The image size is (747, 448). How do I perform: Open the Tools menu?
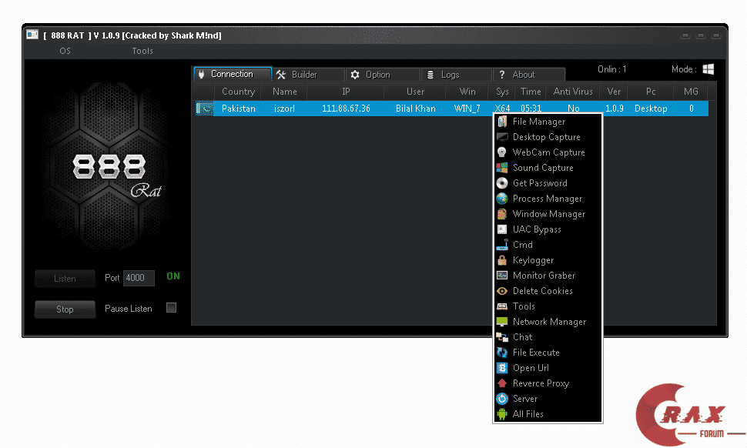click(x=142, y=51)
